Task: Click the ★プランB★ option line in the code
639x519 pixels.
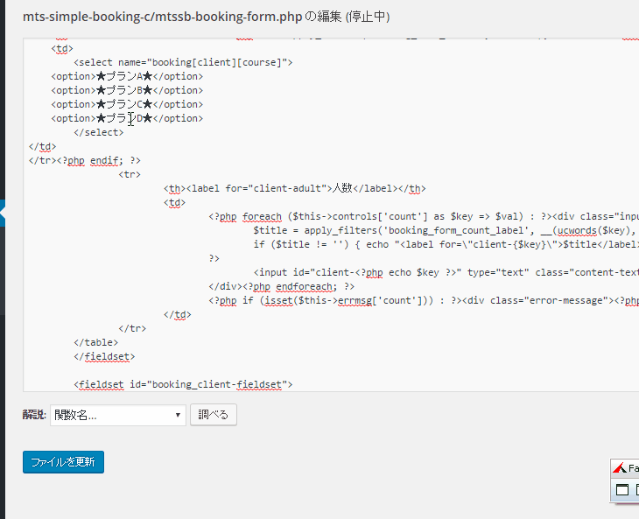Action: pyautogui.click(x=127, y=90)
